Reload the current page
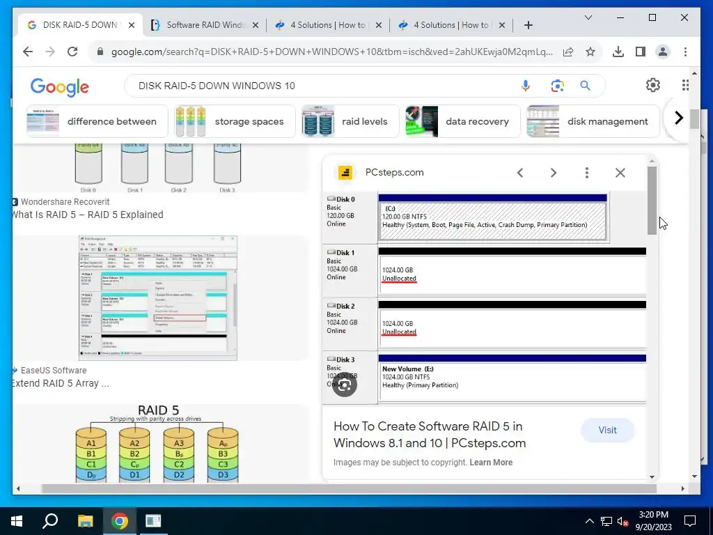This screenshot has height=535, width=713. pyautogui.click(x=72, y=52)
